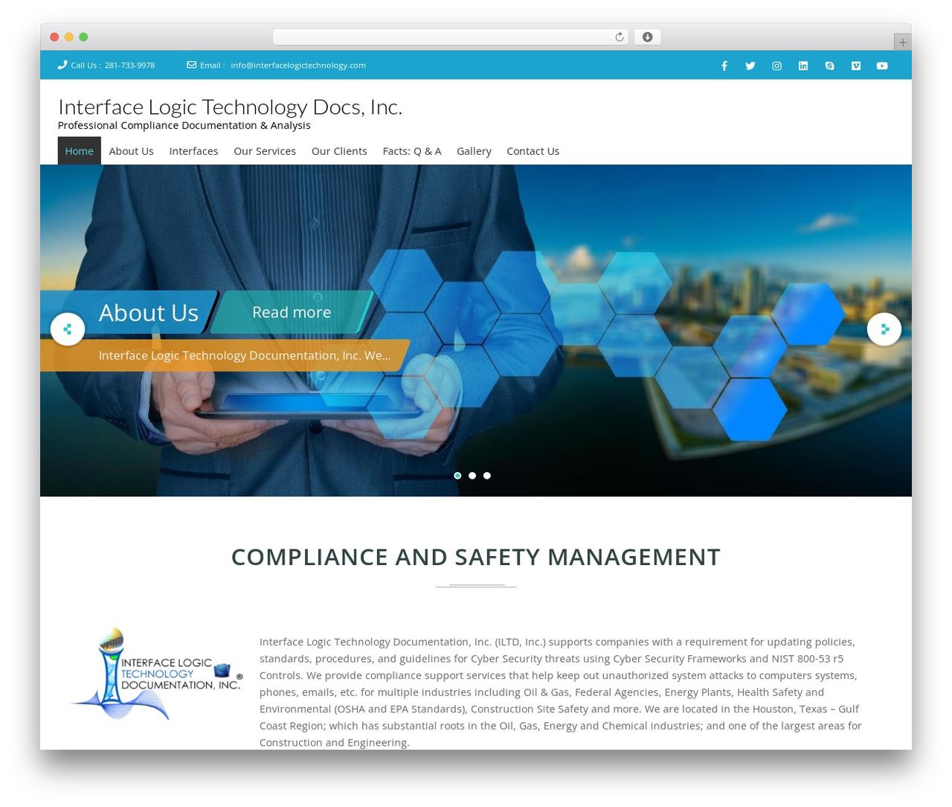The height and width of the screenshot is (807, 952).
Task: Click the Interface Logic Technology Documentation logo image
Action: click(156, 674)
